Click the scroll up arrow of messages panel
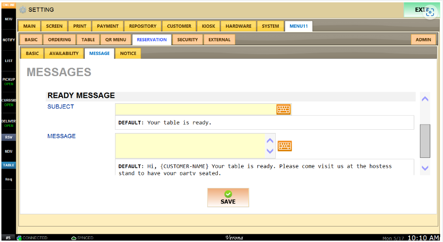 tap(425, 99)
